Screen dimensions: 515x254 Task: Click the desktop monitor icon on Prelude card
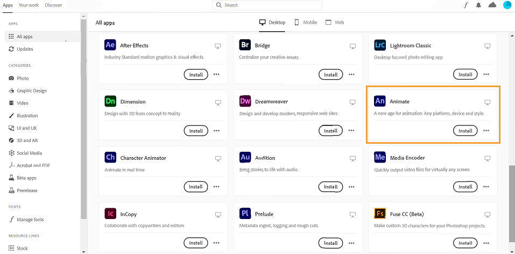[352, 215]
